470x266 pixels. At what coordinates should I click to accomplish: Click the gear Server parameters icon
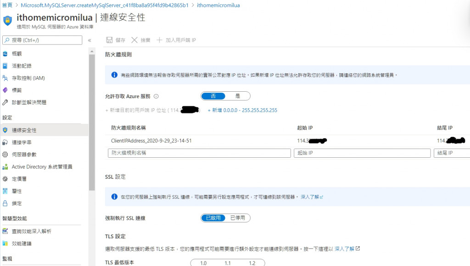(5, 155)
